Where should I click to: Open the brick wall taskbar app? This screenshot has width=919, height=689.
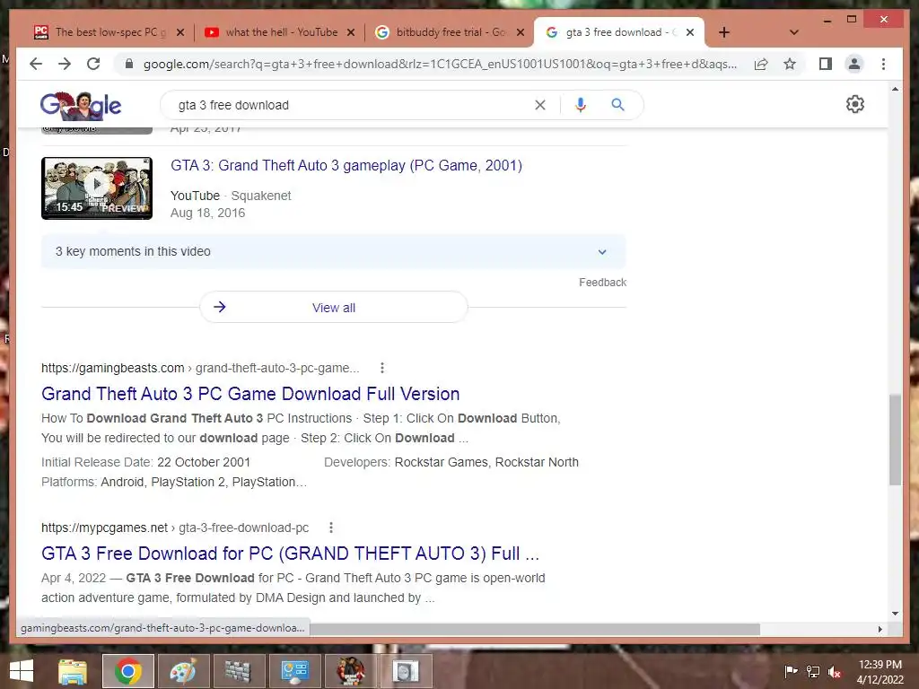tap(238, 671)
